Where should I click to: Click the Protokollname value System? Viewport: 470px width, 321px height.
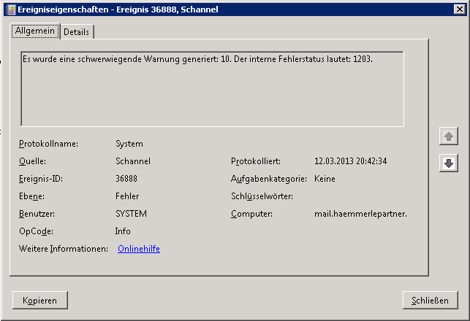tap(129, 144)
